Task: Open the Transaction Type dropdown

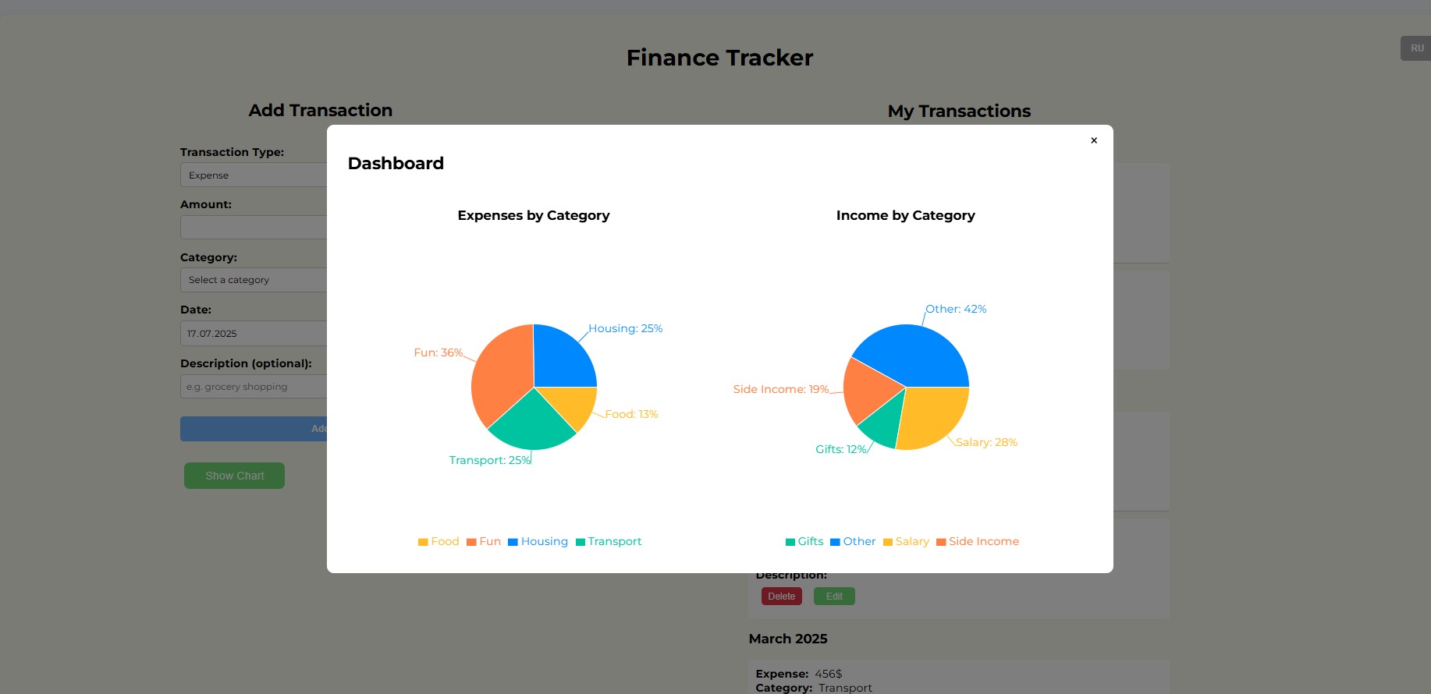Action: 257,175
